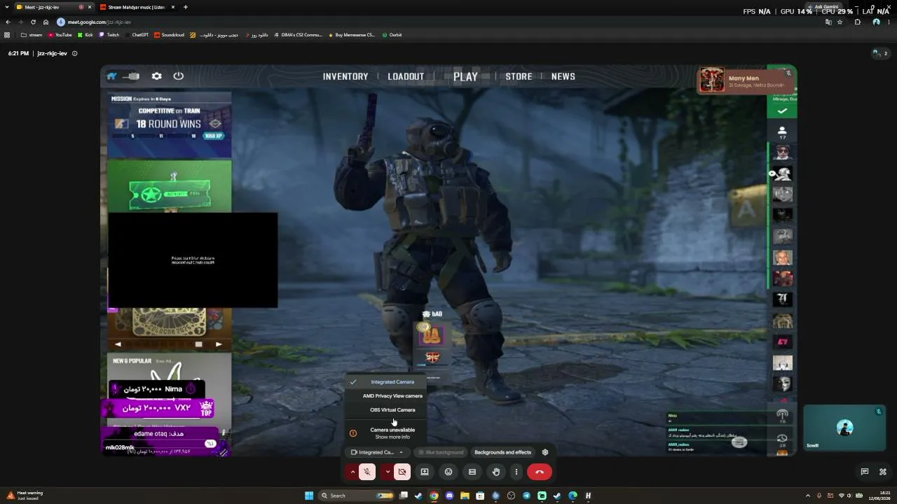Select Integrated Camera in the camera menu
This screenshot has height=504, width=897.
(x=385, y=382)
